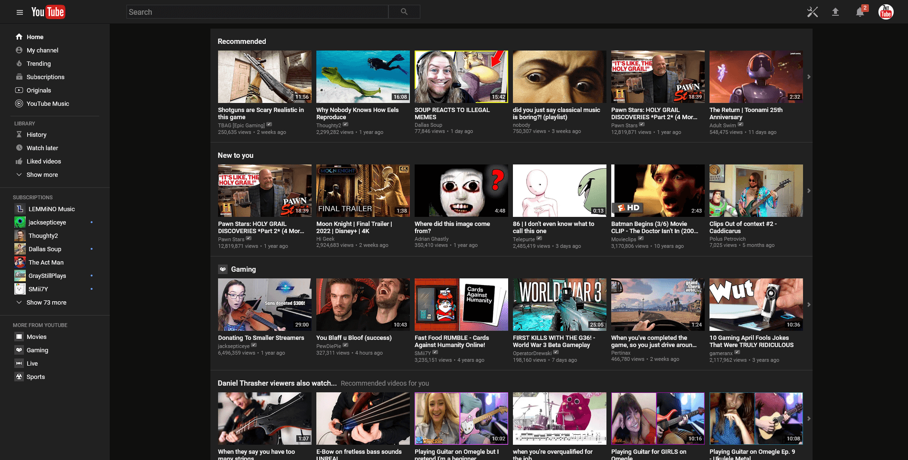Open the GTA driving video thumbnail
The image size is (908, 460).
pos(658,305)
